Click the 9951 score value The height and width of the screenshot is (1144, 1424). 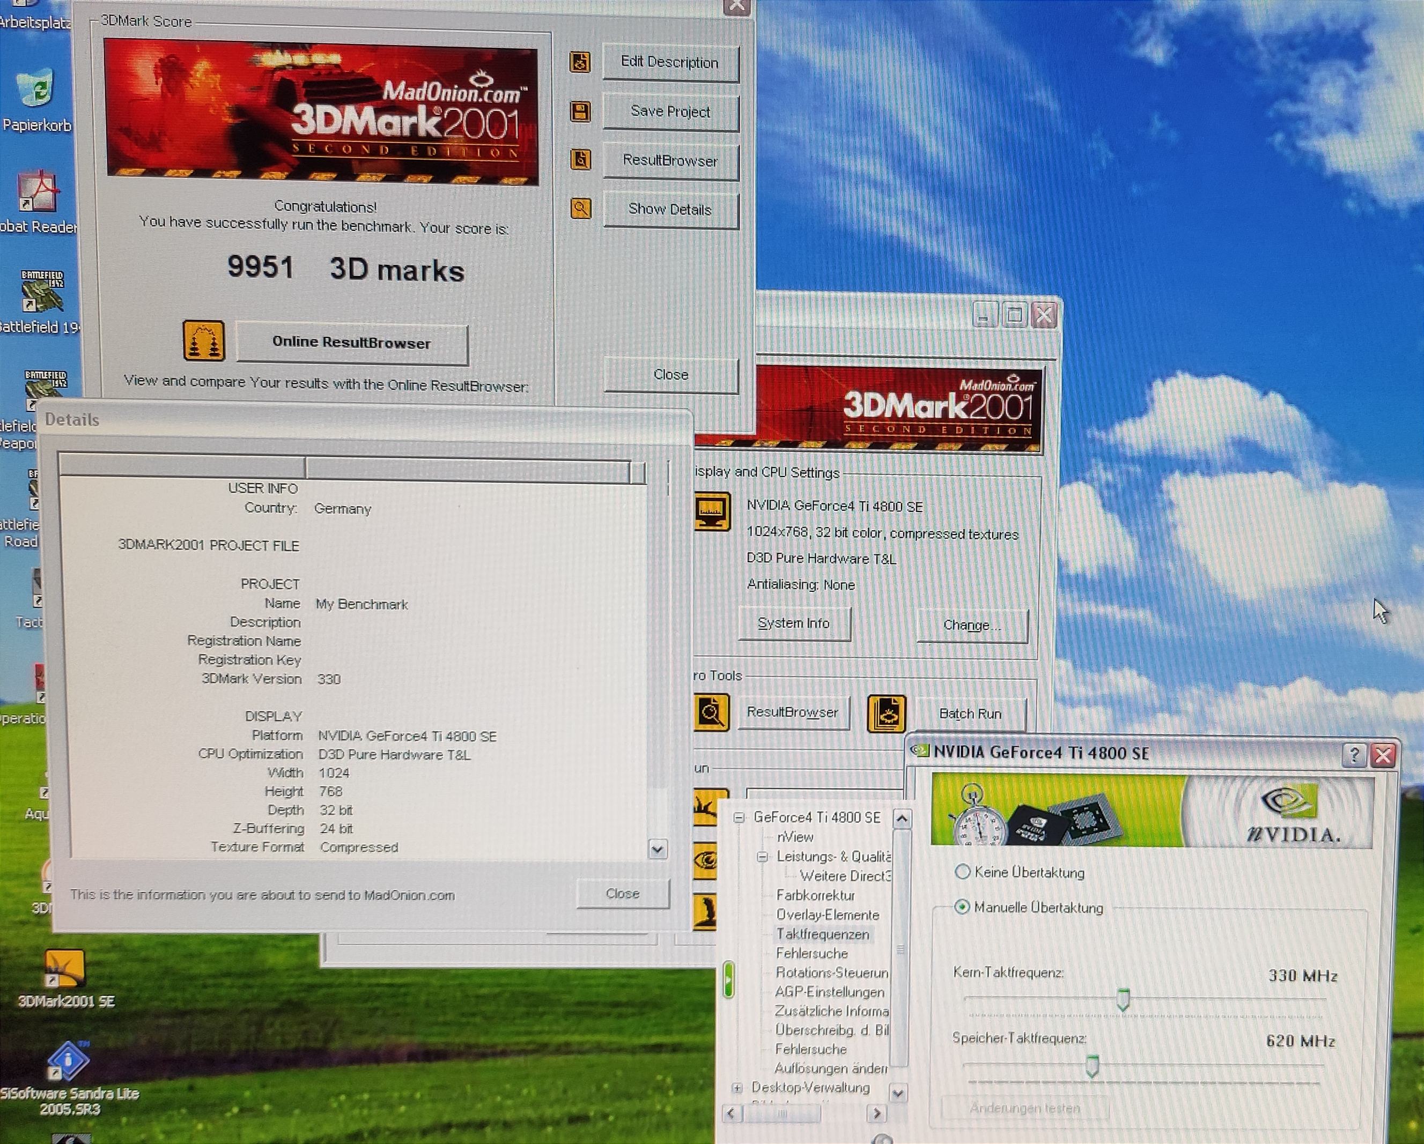[x=260, y=268]
